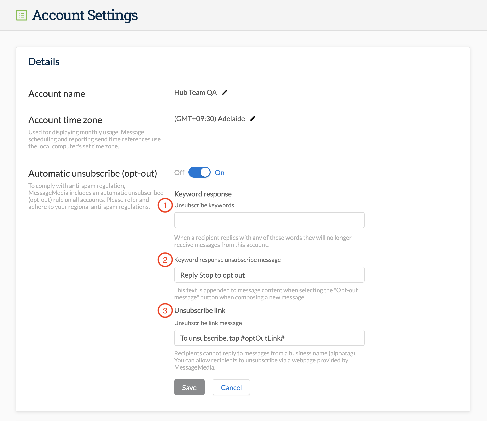Click the pencil icon beside Hub Team QA
This screenshot has height=421, width=487.
(x=224, y=92)
